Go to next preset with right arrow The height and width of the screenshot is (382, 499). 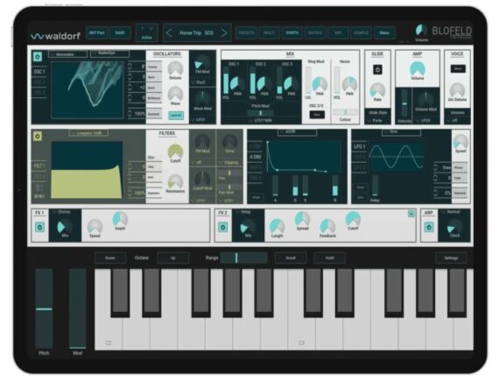point(224,32)
